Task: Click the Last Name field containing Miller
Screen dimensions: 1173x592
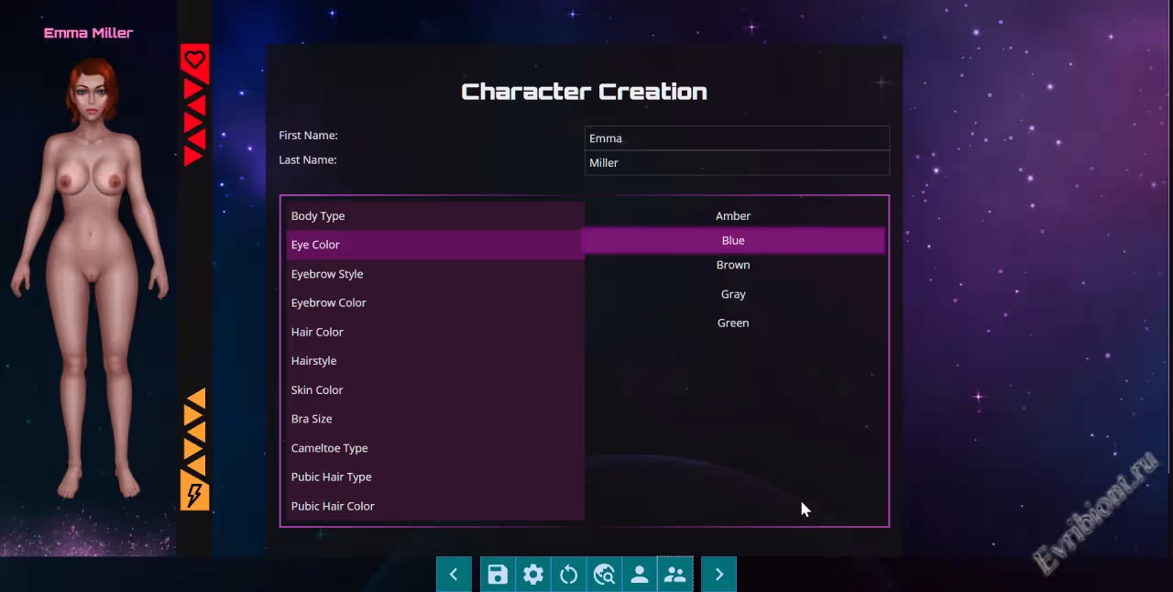Action: pos(737,163)
